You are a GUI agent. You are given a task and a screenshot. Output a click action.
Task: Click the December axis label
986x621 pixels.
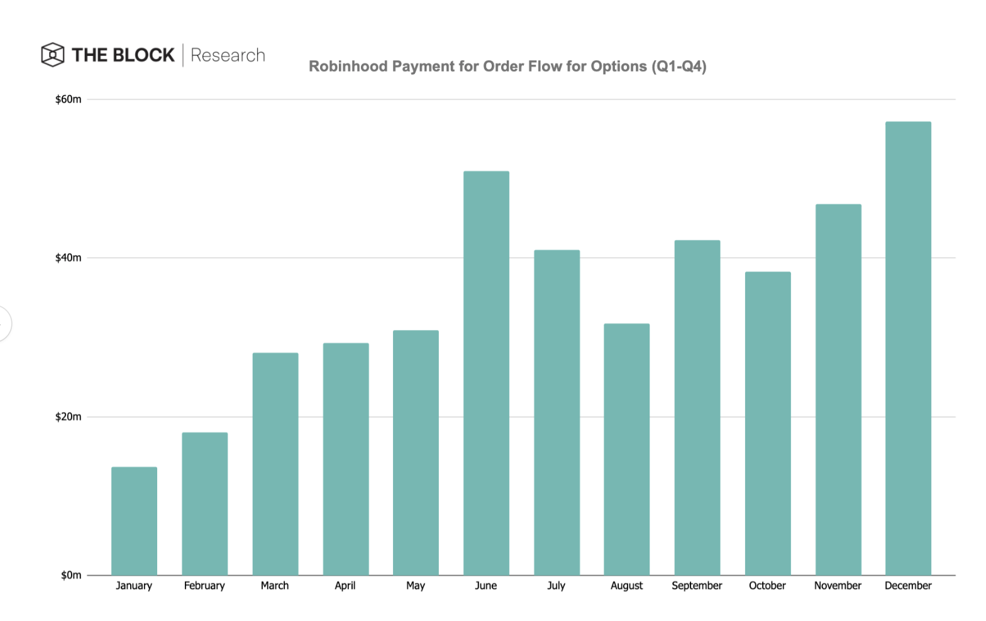[x=909, y=586]
